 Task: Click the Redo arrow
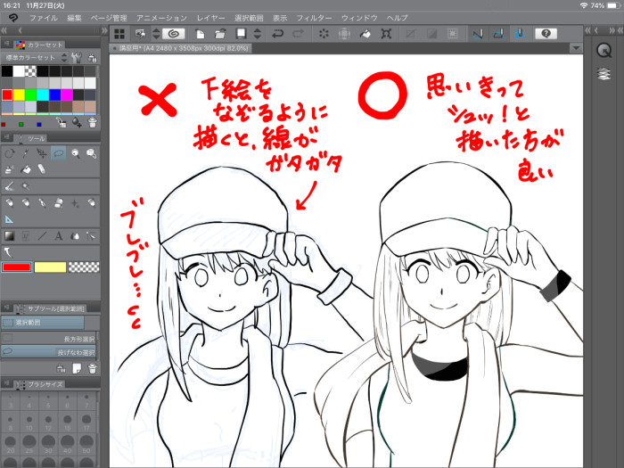pyautogui.click(x=298, y=34)
